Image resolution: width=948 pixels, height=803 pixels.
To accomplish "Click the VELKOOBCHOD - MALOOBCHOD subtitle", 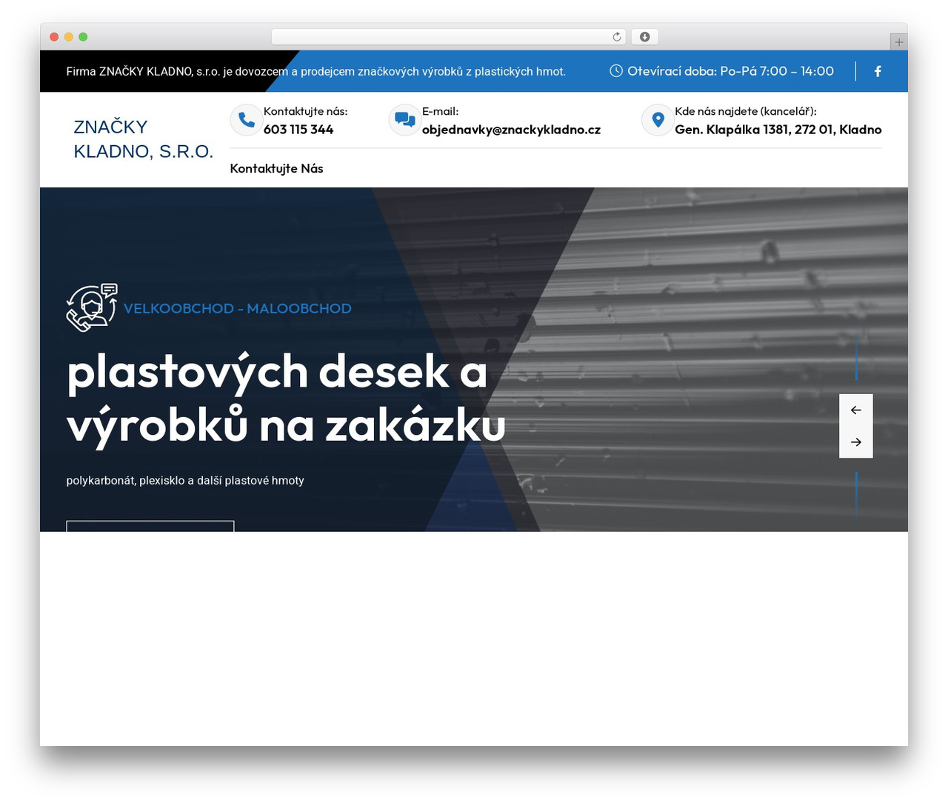I will click(238, 308).
